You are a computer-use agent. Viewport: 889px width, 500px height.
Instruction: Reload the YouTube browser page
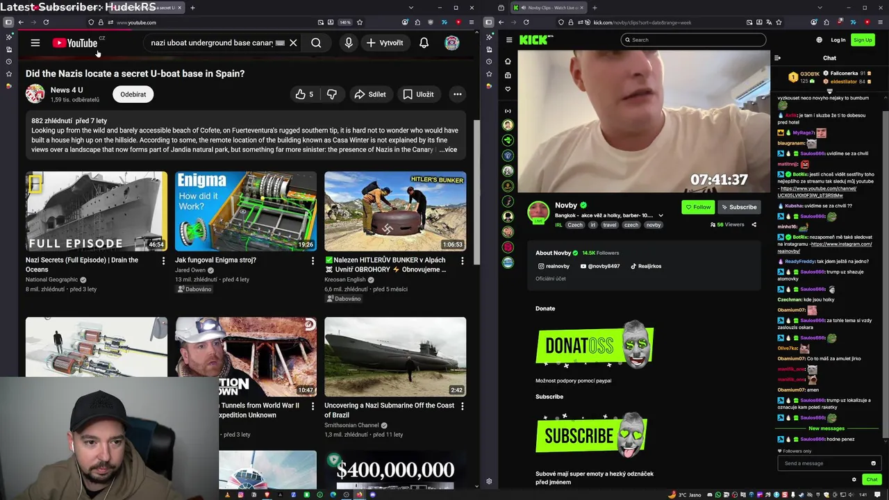click(x=46, y=22)
